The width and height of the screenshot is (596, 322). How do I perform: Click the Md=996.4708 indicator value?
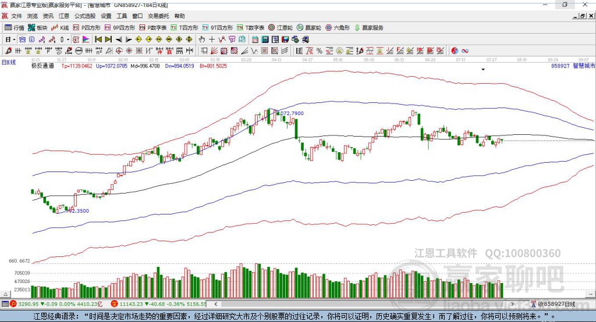(x=145, y=66)
